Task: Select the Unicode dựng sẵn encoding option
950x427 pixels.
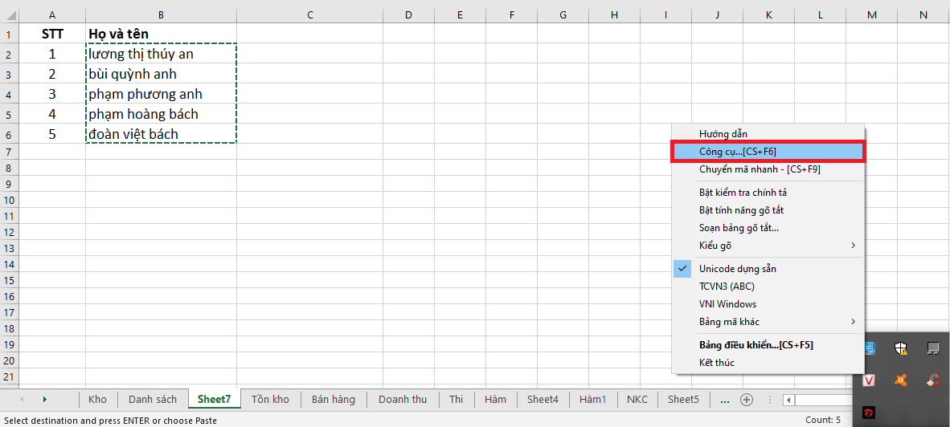Action: pos(737,269)
